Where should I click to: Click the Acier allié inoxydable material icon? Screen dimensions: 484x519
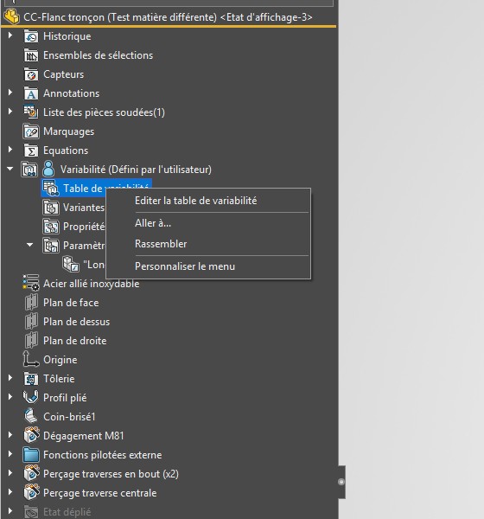[x=31, y=283]
